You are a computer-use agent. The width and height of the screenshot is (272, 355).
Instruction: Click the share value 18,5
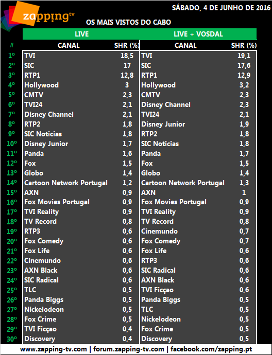coord(127,56)
